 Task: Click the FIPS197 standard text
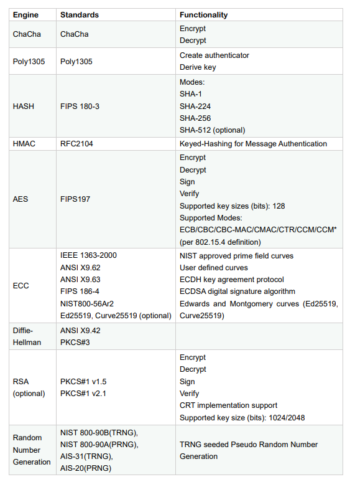[x=75, y=199]
